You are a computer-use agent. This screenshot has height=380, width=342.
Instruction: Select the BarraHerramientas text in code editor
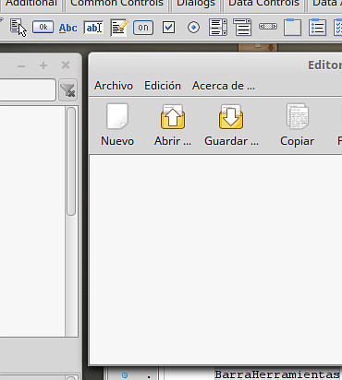pyautogui.click(x=277, y=374)
